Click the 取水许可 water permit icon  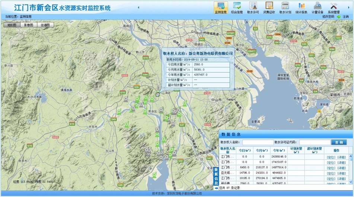(x=253, y=7)
